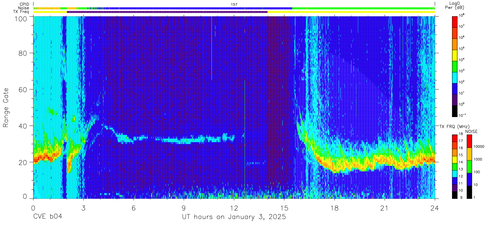
Task: Click the 9 tick on the UT hours axis
Action: tap(184, 208)
